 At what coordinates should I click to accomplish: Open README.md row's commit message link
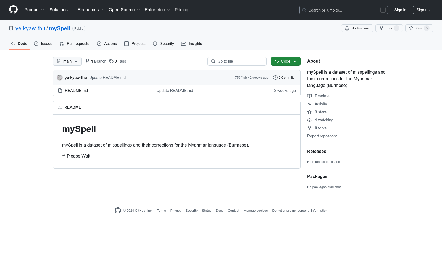click(175, 91)
